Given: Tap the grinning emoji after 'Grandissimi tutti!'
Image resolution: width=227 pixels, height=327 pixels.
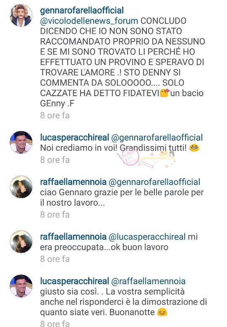Looking at the screenshot, I should pos(194,148).
